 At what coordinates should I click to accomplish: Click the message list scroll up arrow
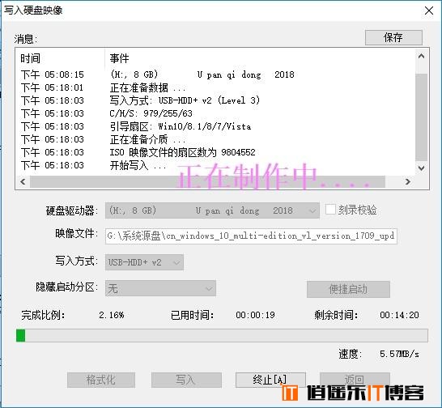click(x=421, y=56)
